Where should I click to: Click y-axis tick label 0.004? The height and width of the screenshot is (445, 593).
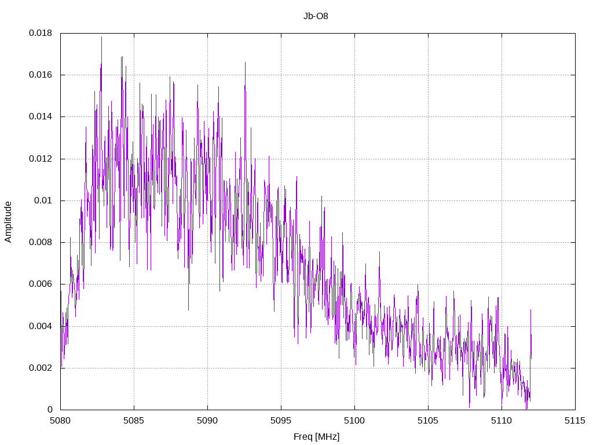tap(41, 326)
